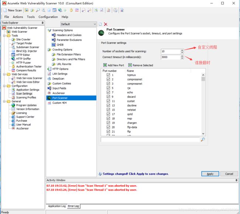
Task: Launch the Subdomain Scanner tool
Action: [28, 47]
